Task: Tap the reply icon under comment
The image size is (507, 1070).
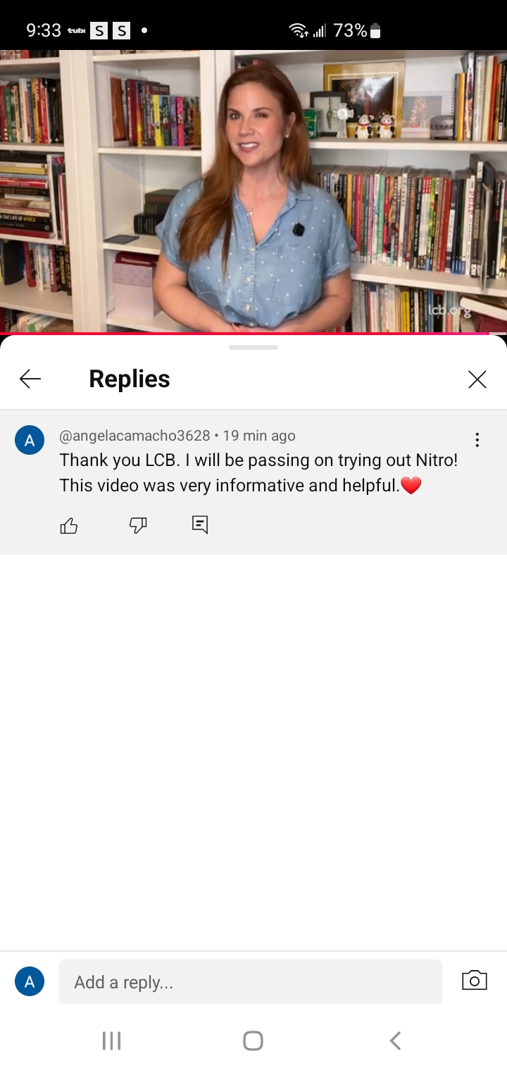Action: (200, 525)
